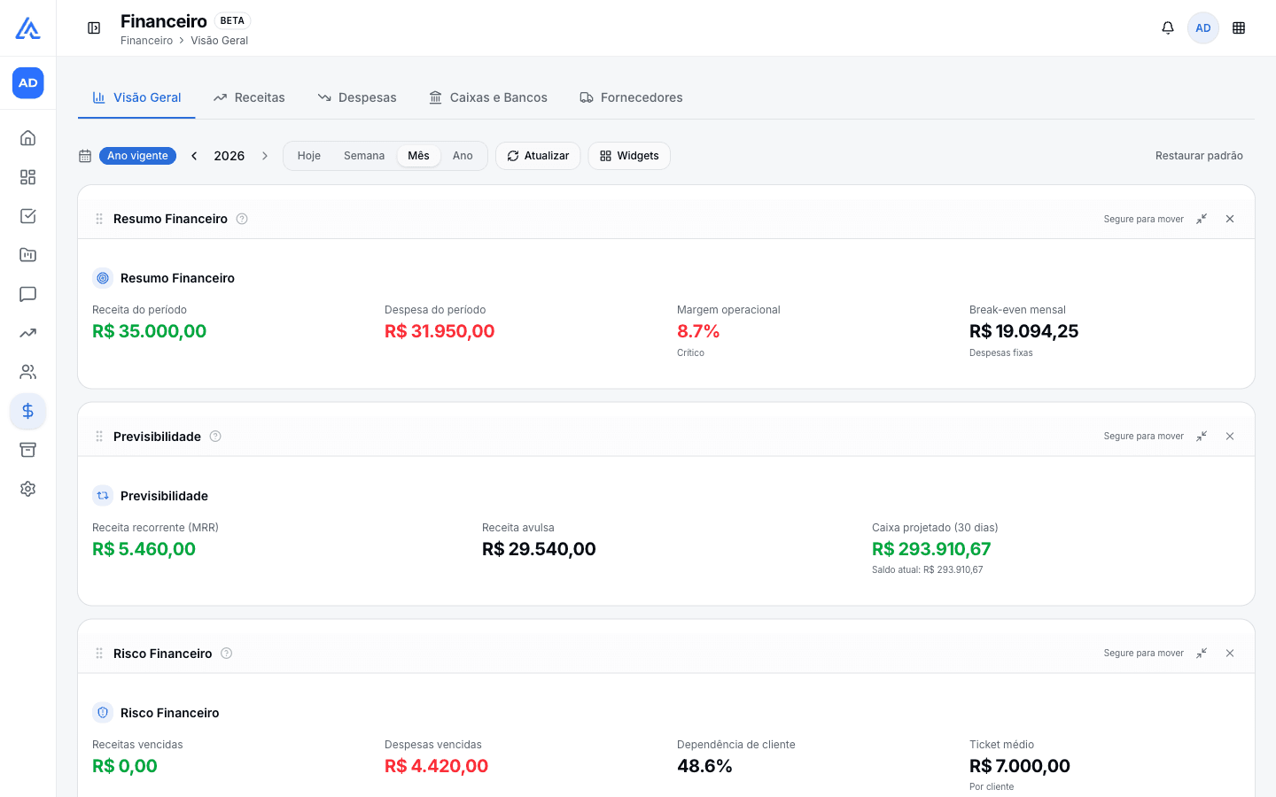Go to previous year before 2026
The image size is (1276, 797).
tap(194, 156)
